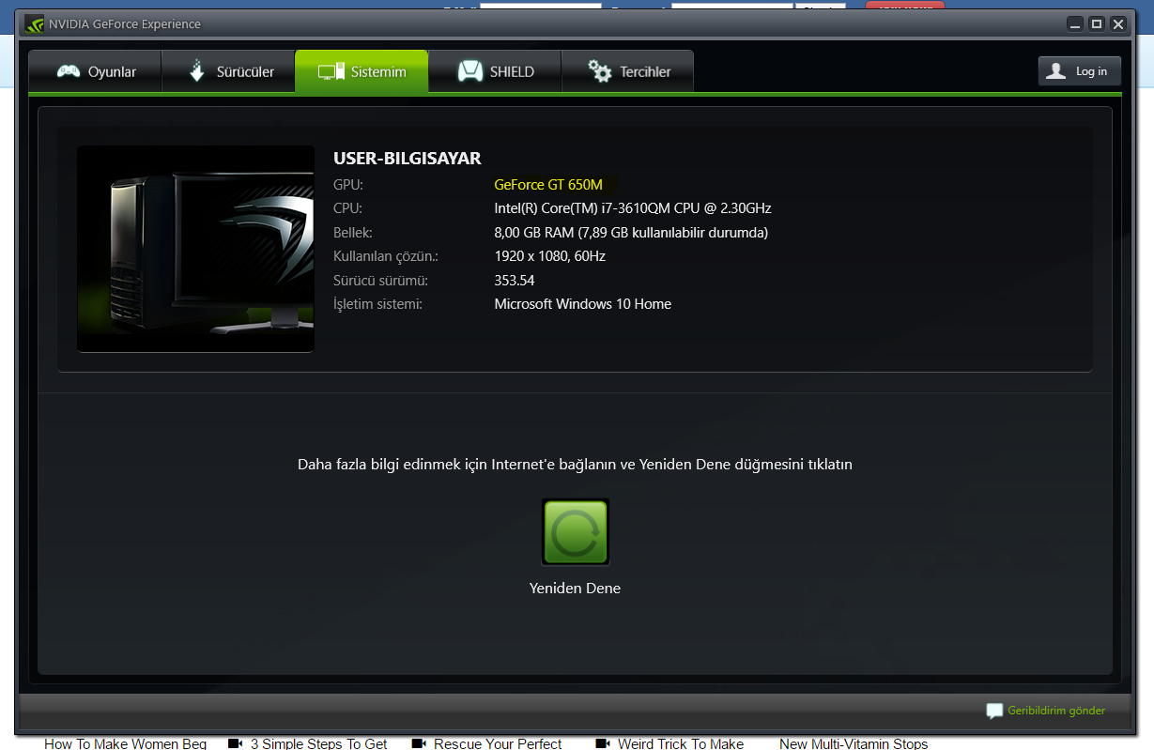Open "Rescue Your Perfect" link in browser

click(x=498, y=743)
